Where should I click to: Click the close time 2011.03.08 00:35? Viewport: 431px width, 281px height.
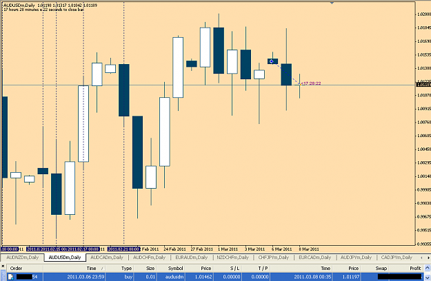click(312, 277)
